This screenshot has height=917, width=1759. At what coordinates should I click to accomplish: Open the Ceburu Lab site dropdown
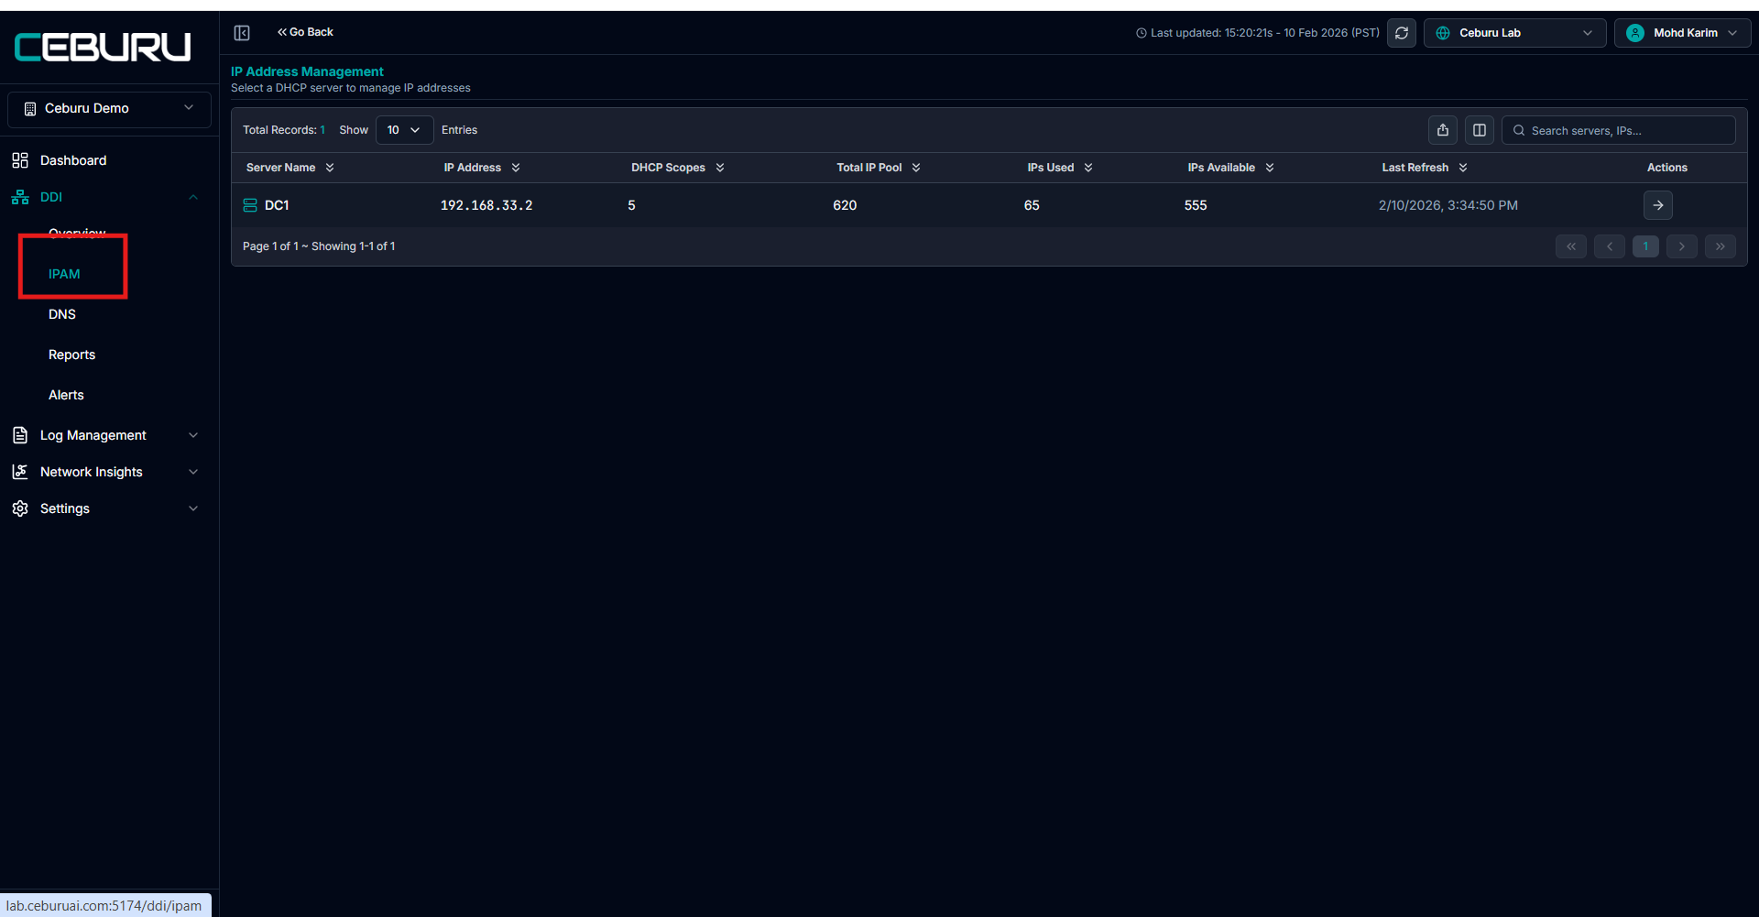click(1514, 33)
